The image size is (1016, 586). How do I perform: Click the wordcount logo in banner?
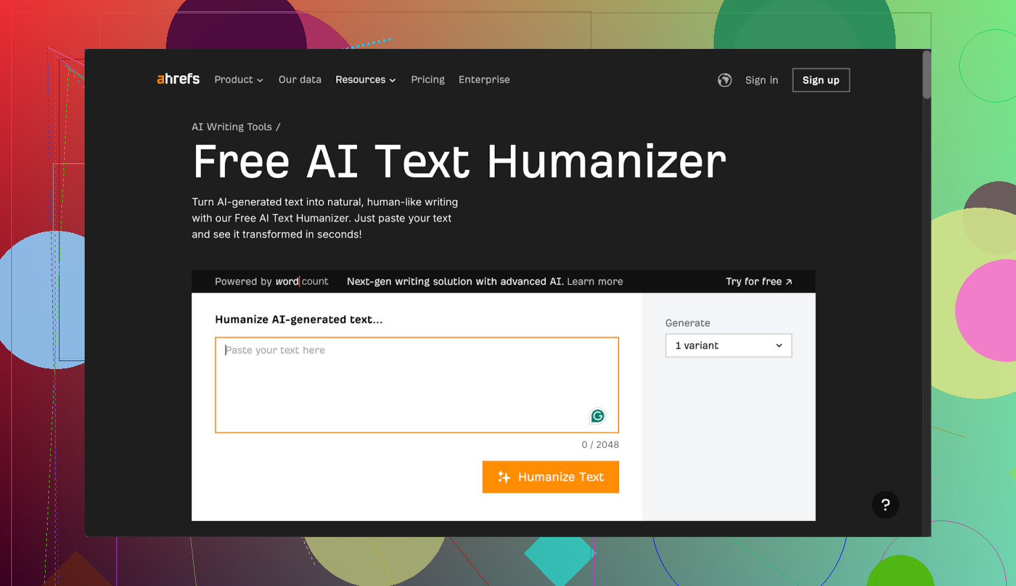(x=302, y=282)
